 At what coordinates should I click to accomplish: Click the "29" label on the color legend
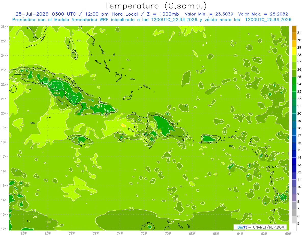point(299,47)
